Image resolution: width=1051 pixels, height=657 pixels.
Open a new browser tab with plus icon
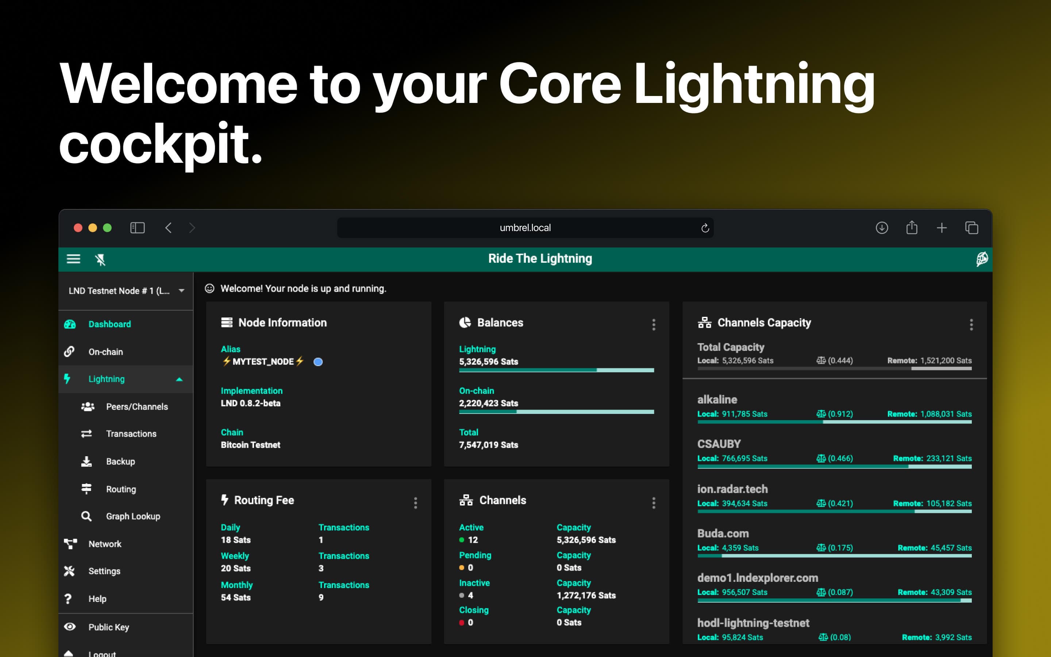tap(942, 228)
